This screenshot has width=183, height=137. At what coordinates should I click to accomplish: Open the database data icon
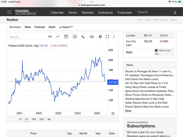100,37
